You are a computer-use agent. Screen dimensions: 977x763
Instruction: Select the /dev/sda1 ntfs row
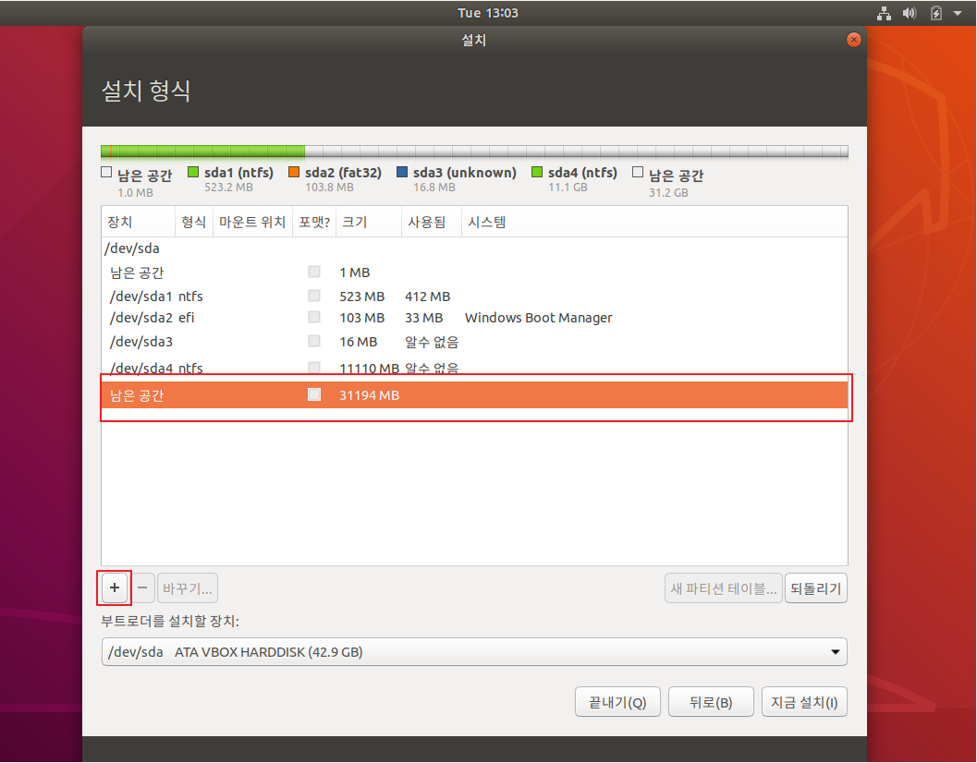click(x=474, y=296)
